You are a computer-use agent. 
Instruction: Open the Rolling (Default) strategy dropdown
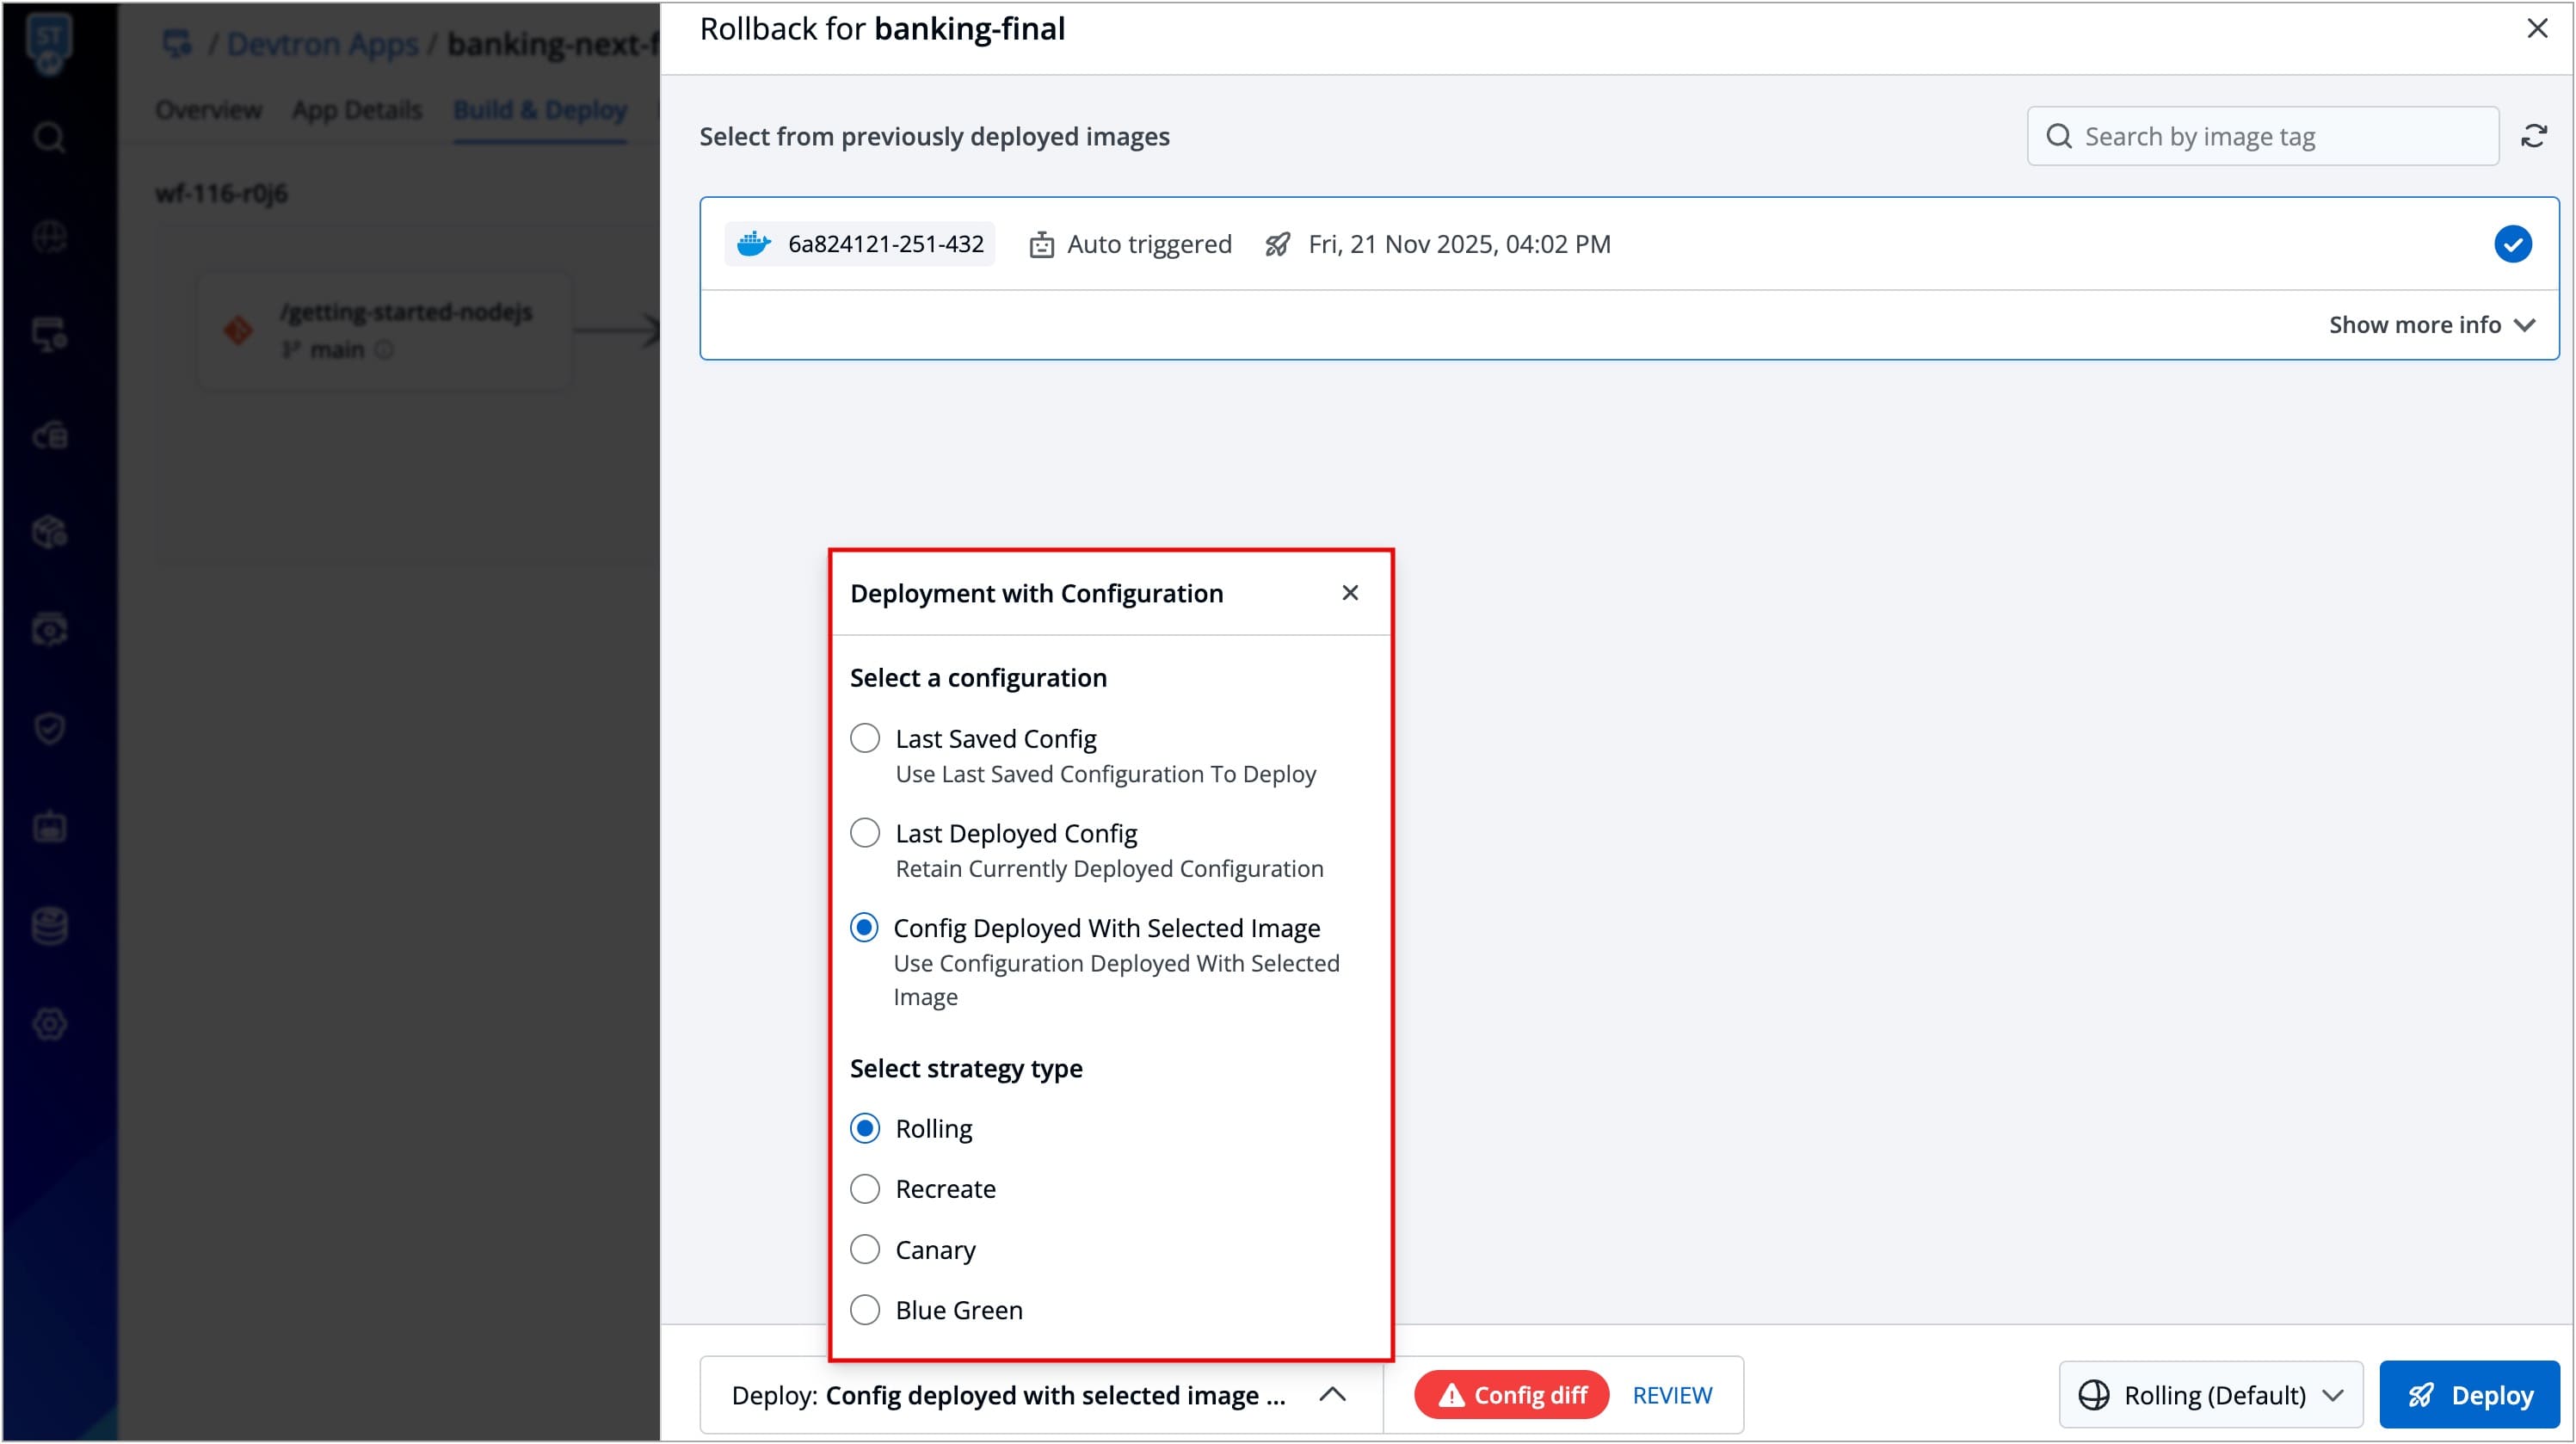2210,1395
